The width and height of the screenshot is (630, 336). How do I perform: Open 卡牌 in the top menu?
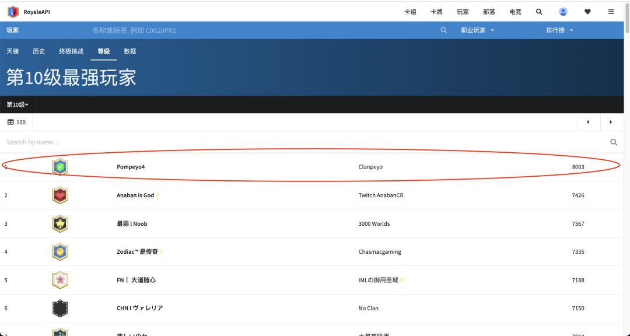tap(436, 12)
